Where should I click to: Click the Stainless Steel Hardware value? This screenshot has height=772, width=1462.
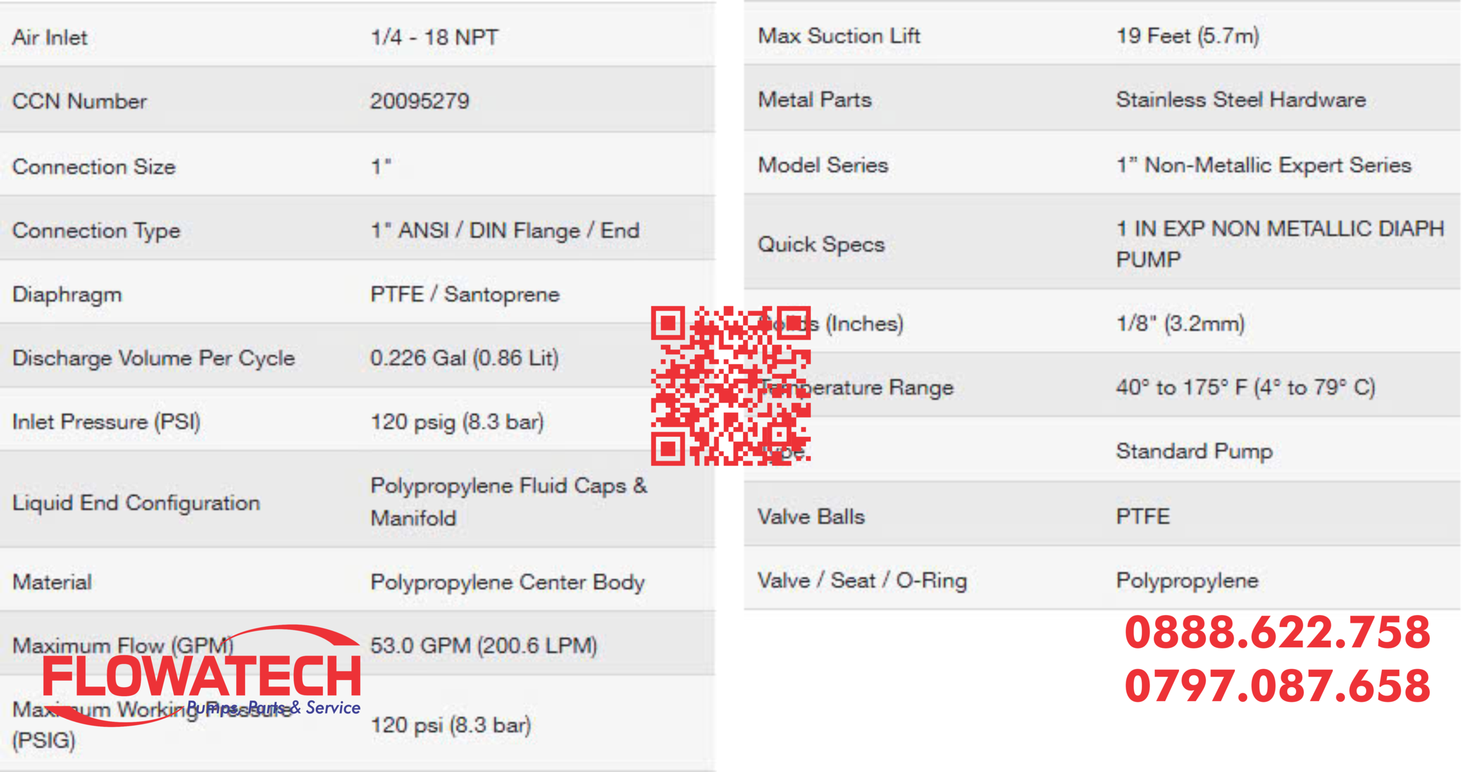[1241, 100]
